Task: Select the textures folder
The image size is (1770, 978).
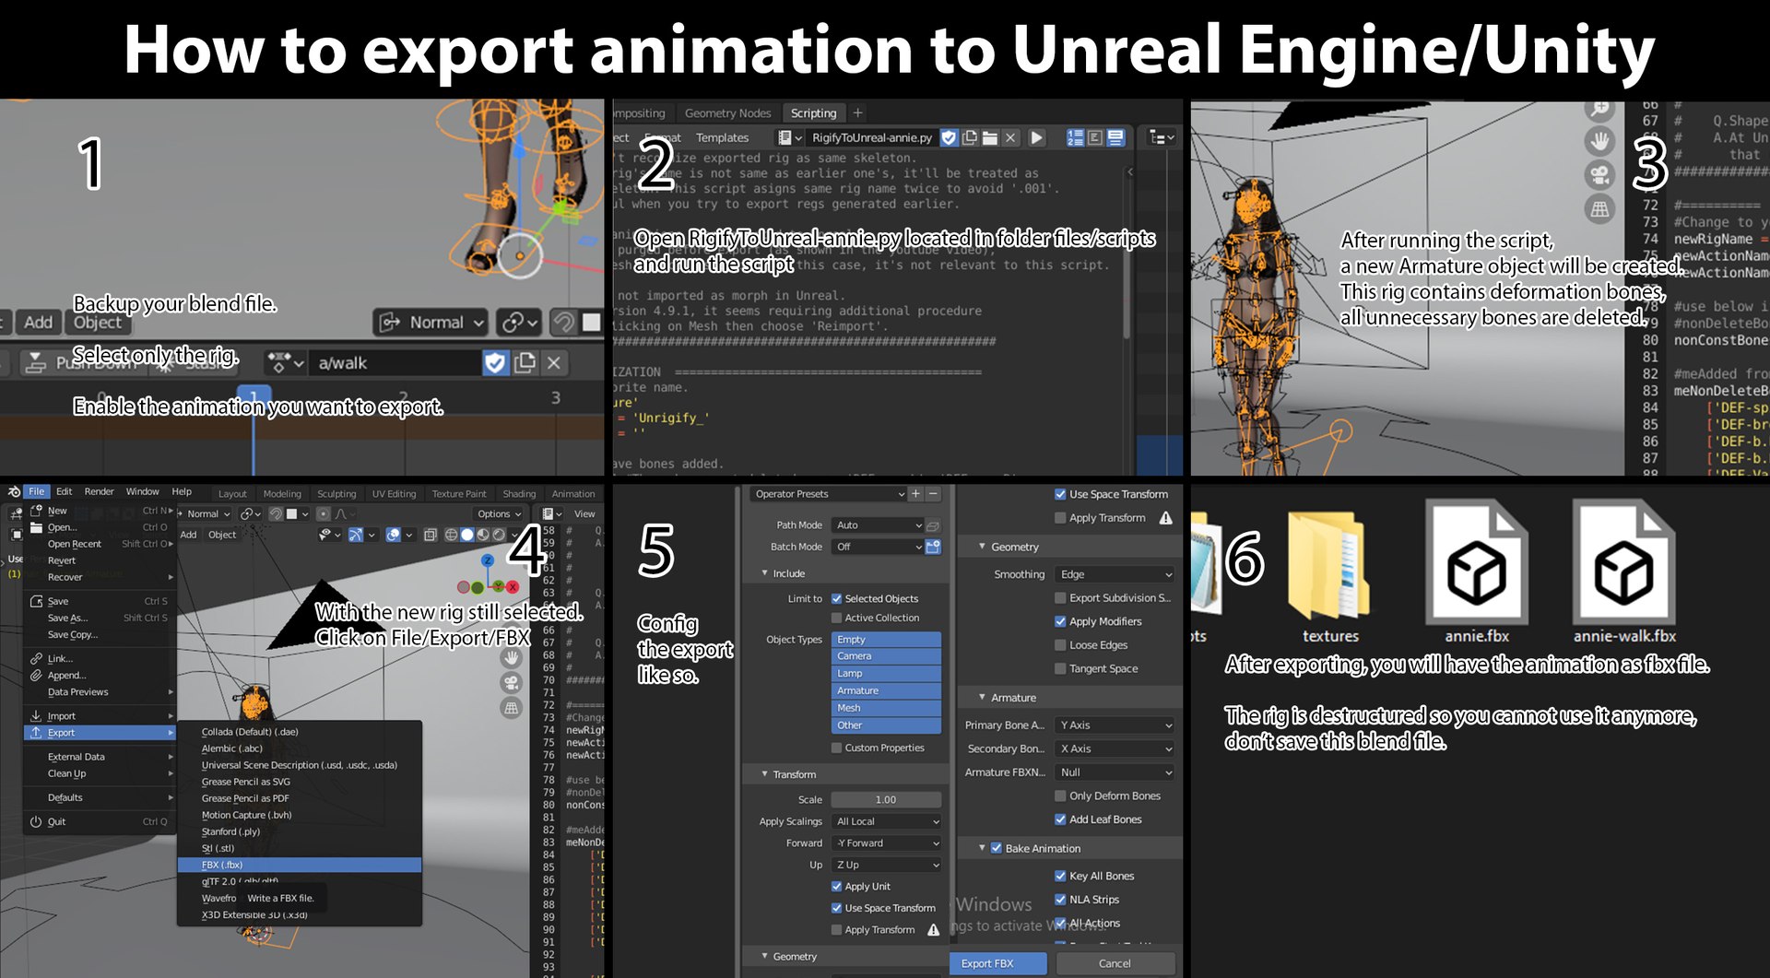Action: tap(1330, 579)
